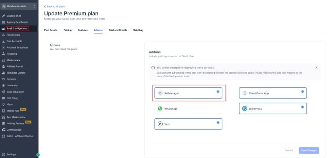Click the Affiliate Portal sidebar icon
The width and height of the screenshot is (335, 158).
tap(3, 66)
